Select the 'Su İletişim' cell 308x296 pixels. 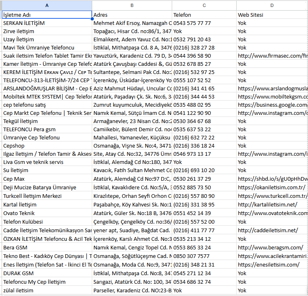47,170
